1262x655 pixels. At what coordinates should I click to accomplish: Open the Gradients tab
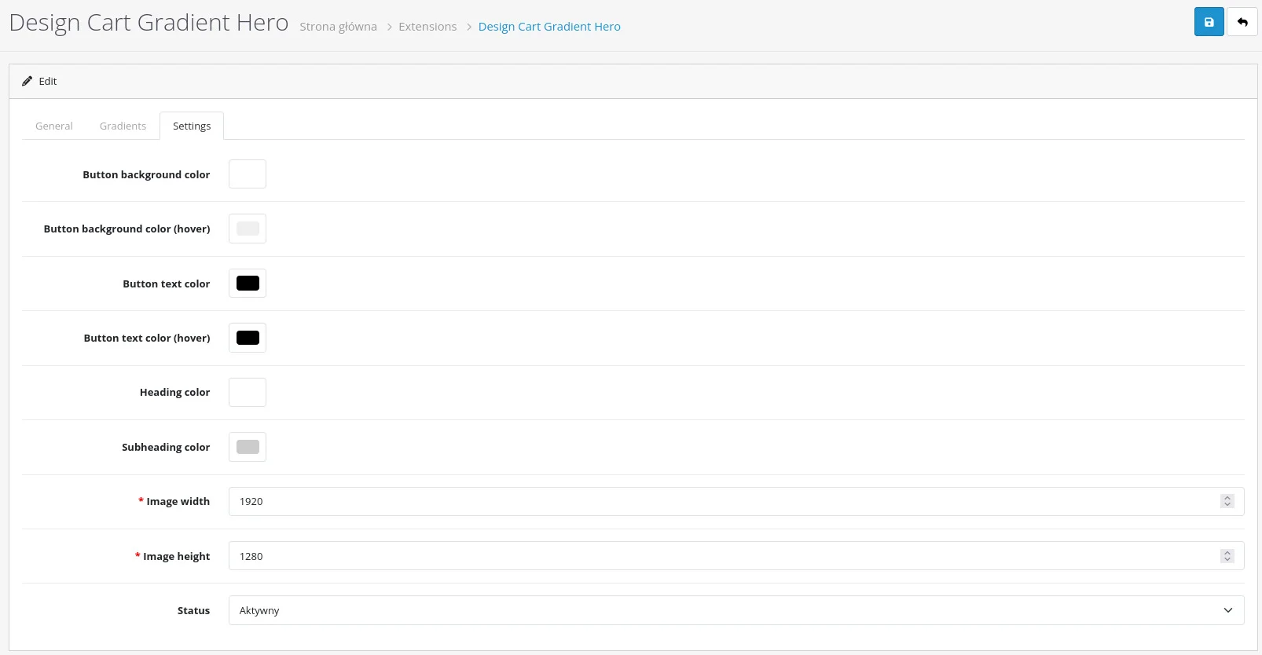pos(123,126)
